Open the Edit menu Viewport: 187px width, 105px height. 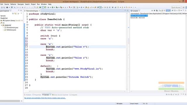(2, 4)
